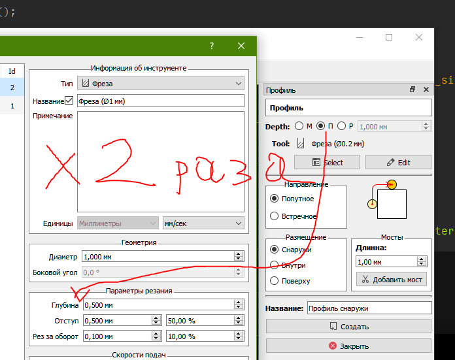Edit the Название field Фреза (Ø1 мм)
This screenshot has height=360, width=455.
[x=160, y=101]
